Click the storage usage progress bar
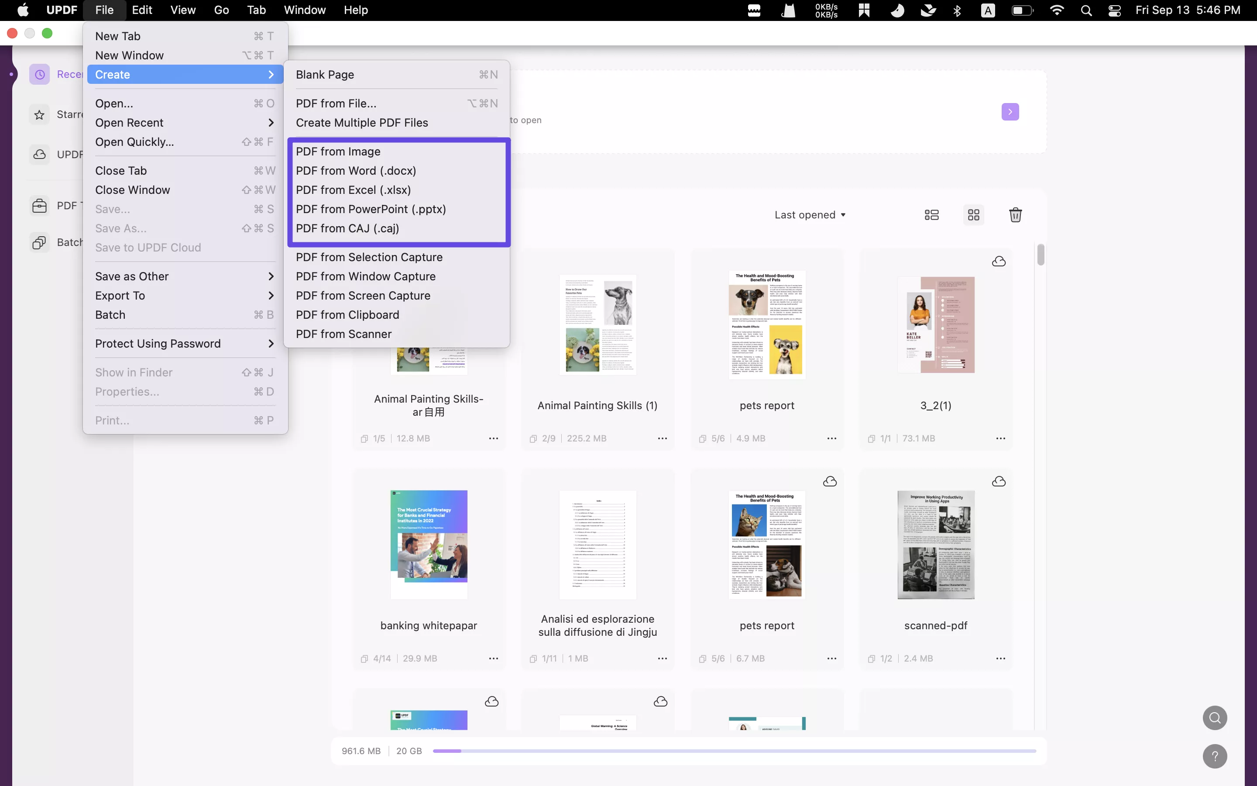 click(738, 751)
